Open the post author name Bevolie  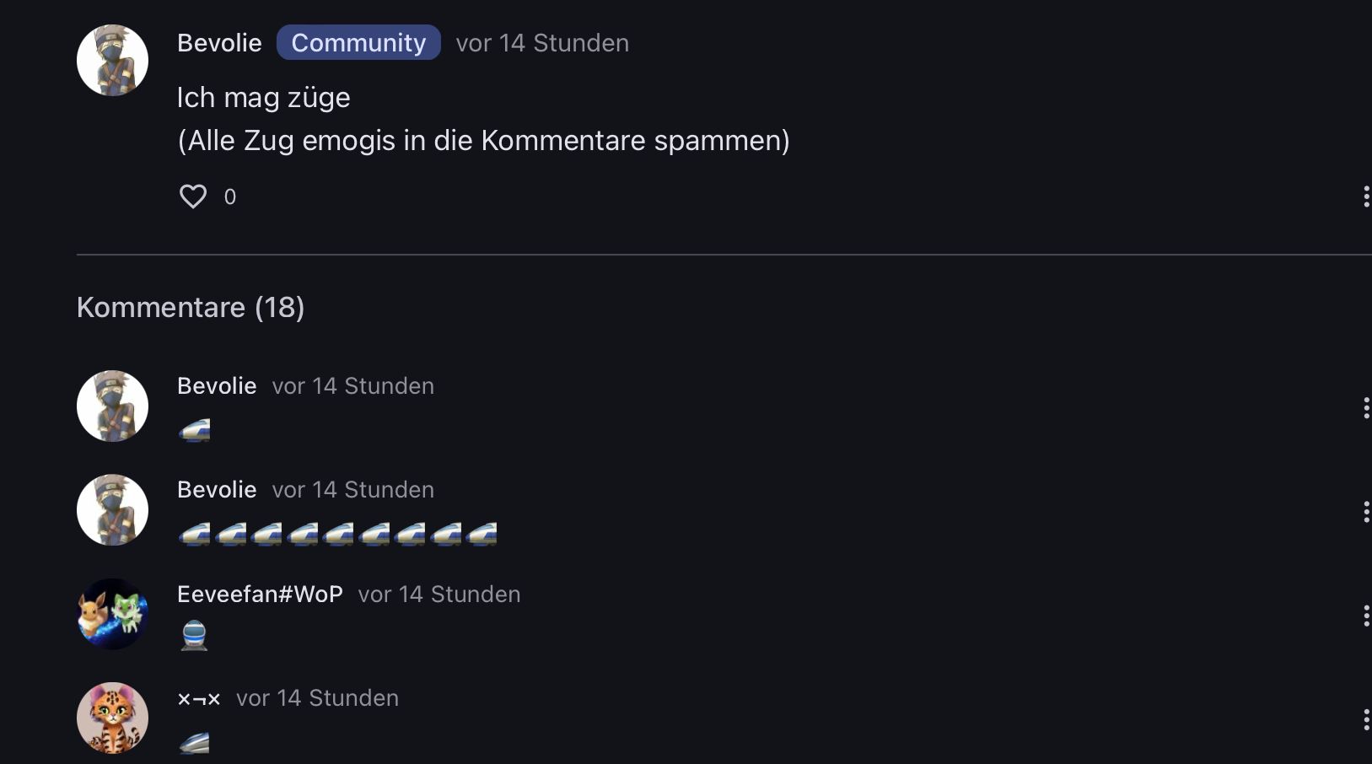pos(219,43)
